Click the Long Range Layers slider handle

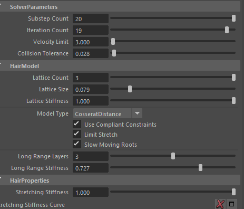coord(173,156)
